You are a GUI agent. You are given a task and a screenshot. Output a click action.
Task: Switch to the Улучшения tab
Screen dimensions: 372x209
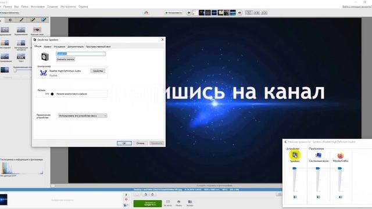tap(59, 46)
